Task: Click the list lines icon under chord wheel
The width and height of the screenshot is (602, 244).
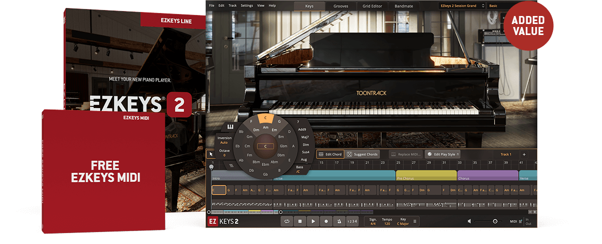Action: 231,165
